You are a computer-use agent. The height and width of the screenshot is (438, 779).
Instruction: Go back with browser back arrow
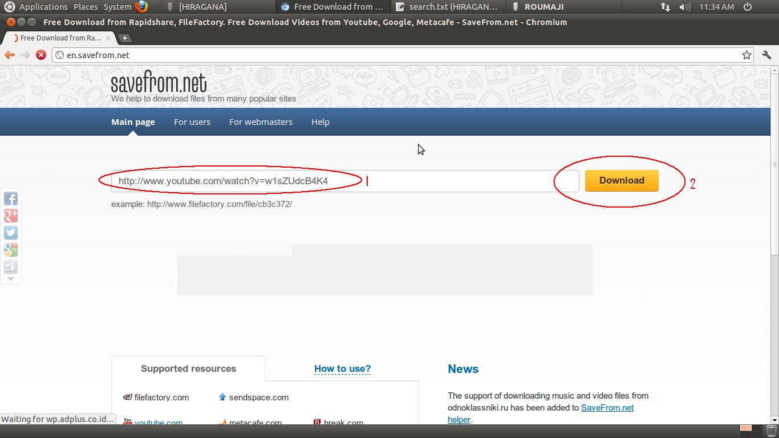coord(10,55)
